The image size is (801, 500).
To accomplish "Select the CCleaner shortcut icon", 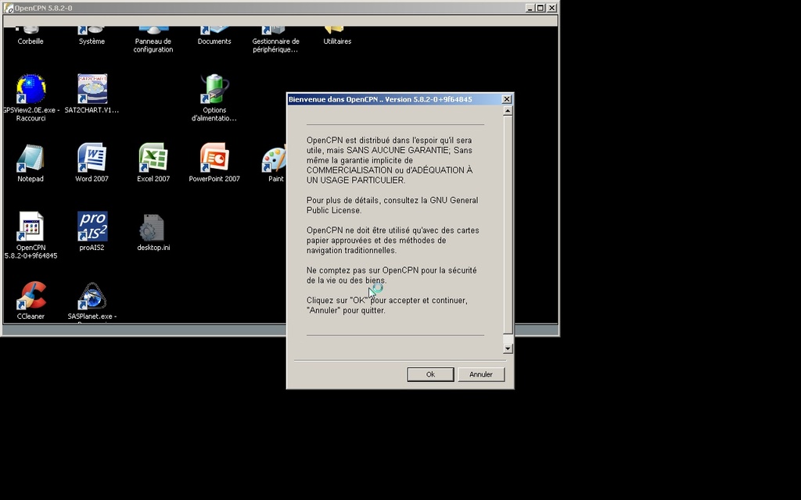I will tap(31, 295).
